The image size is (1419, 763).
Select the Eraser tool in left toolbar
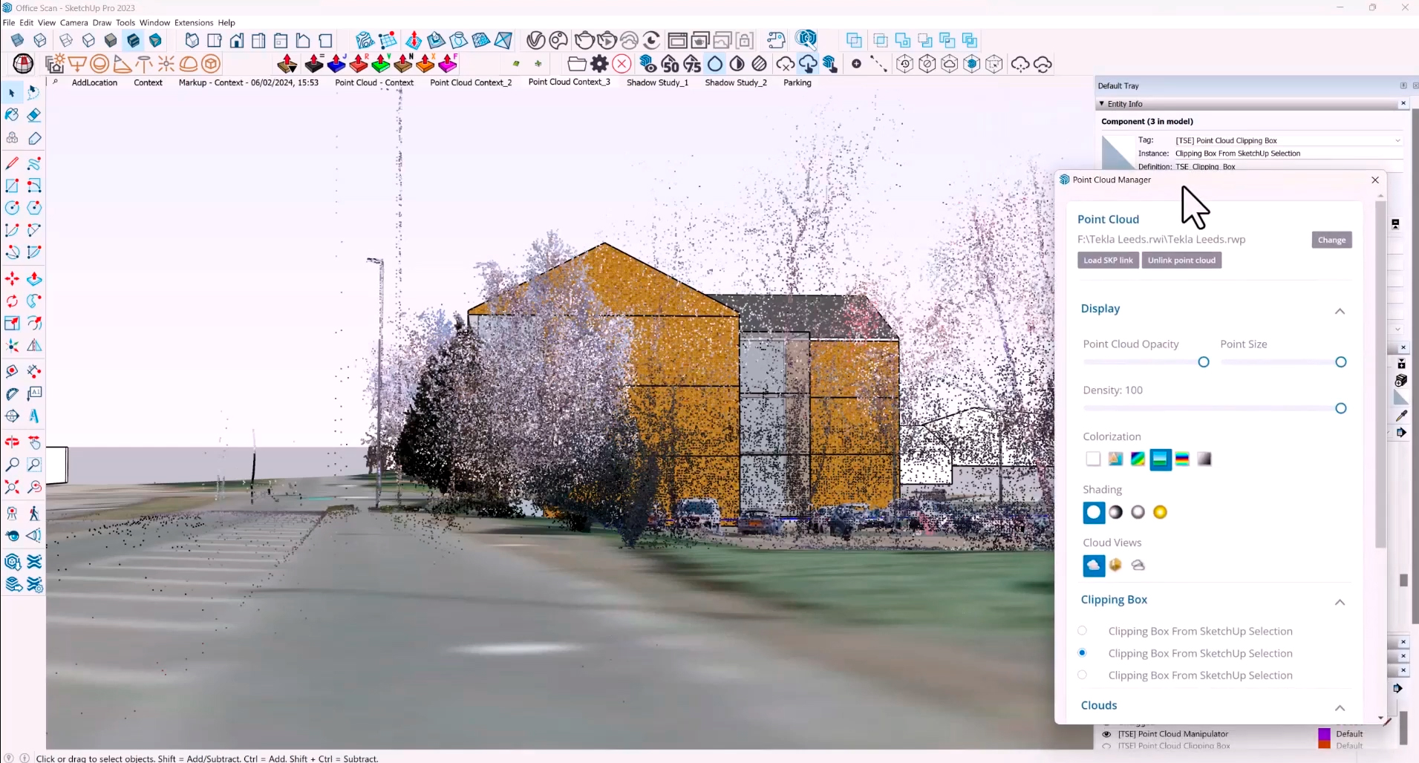coord(34,115)
